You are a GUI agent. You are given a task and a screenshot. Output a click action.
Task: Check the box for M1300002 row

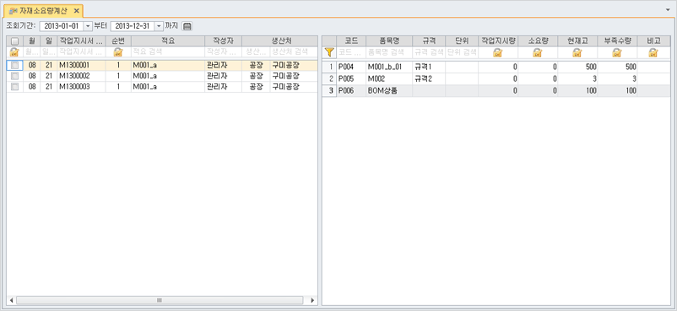point(14,76)
